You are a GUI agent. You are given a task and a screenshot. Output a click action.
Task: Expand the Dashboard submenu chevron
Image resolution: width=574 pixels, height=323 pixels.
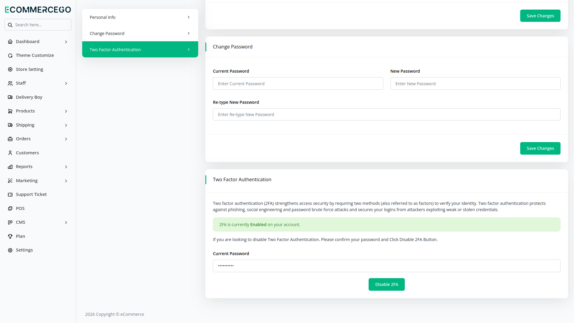tap(66, 42)
